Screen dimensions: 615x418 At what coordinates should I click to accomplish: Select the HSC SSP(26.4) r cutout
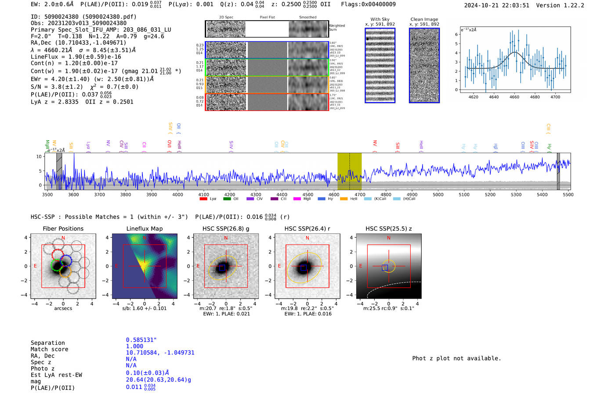pos(307,266)
